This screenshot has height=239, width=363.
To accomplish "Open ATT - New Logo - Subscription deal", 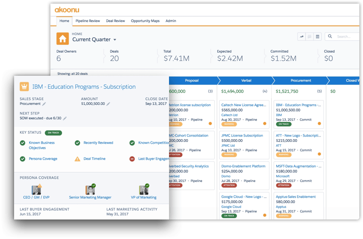I will [x=298, y=136].
